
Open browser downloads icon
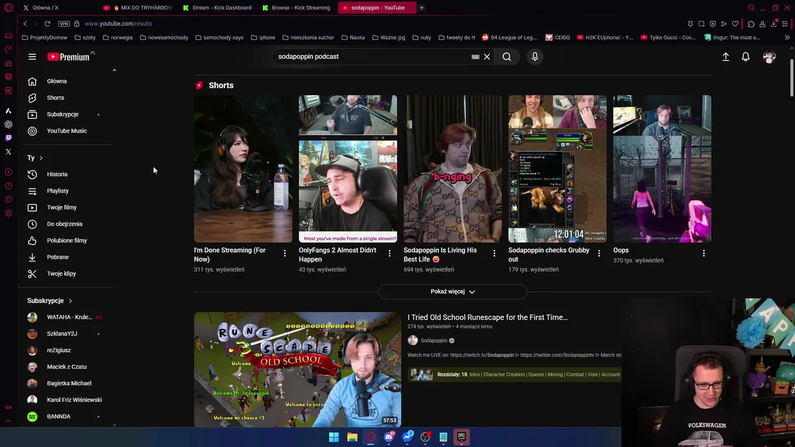pos(774,24)
